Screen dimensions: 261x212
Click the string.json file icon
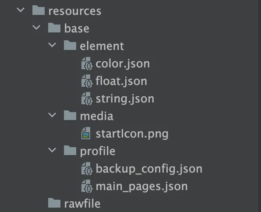pos(87,99)
